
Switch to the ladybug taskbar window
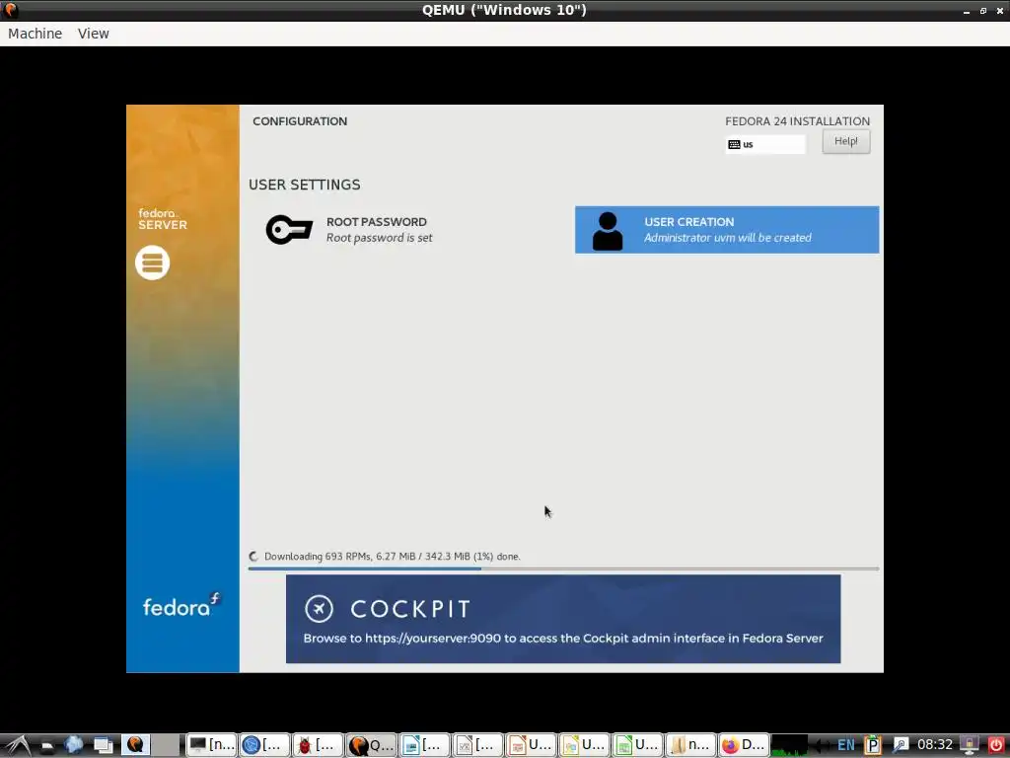click(318, 745)
